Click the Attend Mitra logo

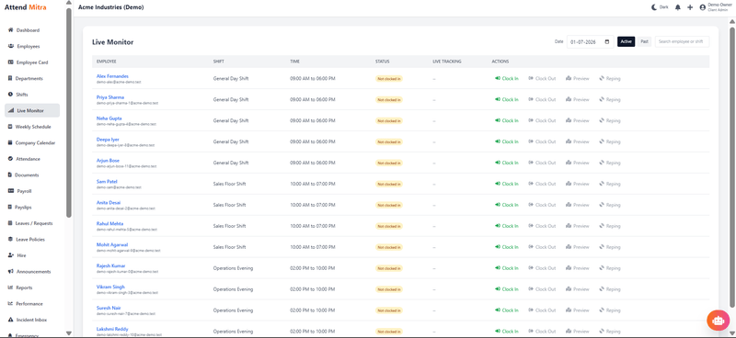coord(26,7)
